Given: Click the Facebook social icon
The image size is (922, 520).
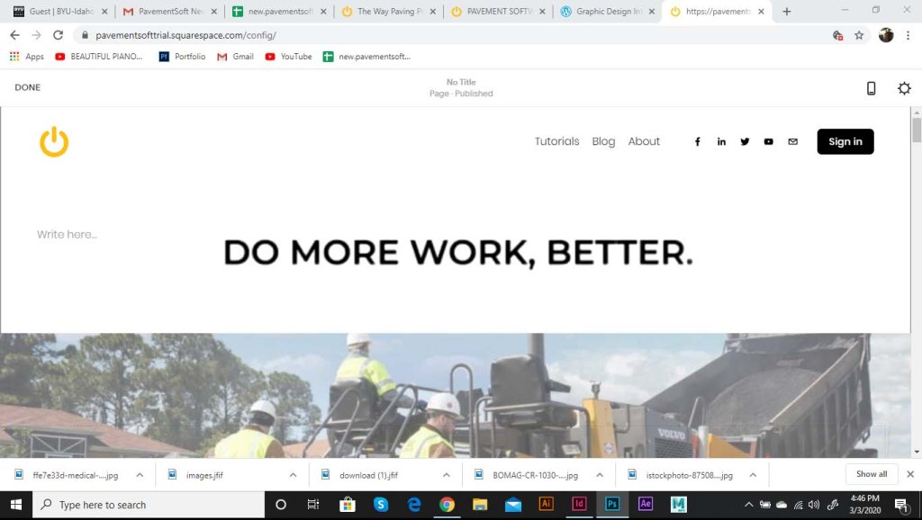Looking at the screenshot, I should (698, 142).
